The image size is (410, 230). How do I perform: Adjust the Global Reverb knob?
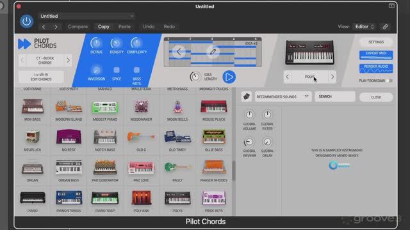[x=249, y=142]
